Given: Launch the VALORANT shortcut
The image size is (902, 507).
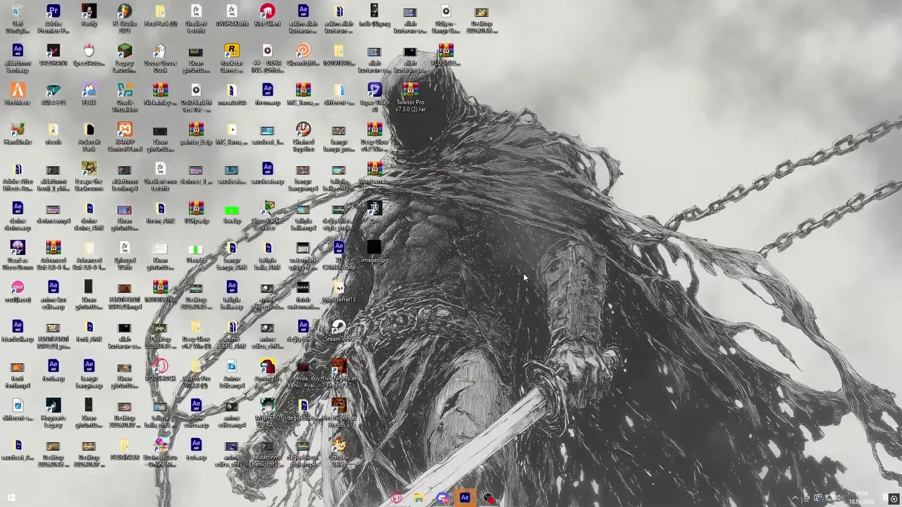Looking at the screenshot, I should (x=53, y=55).
